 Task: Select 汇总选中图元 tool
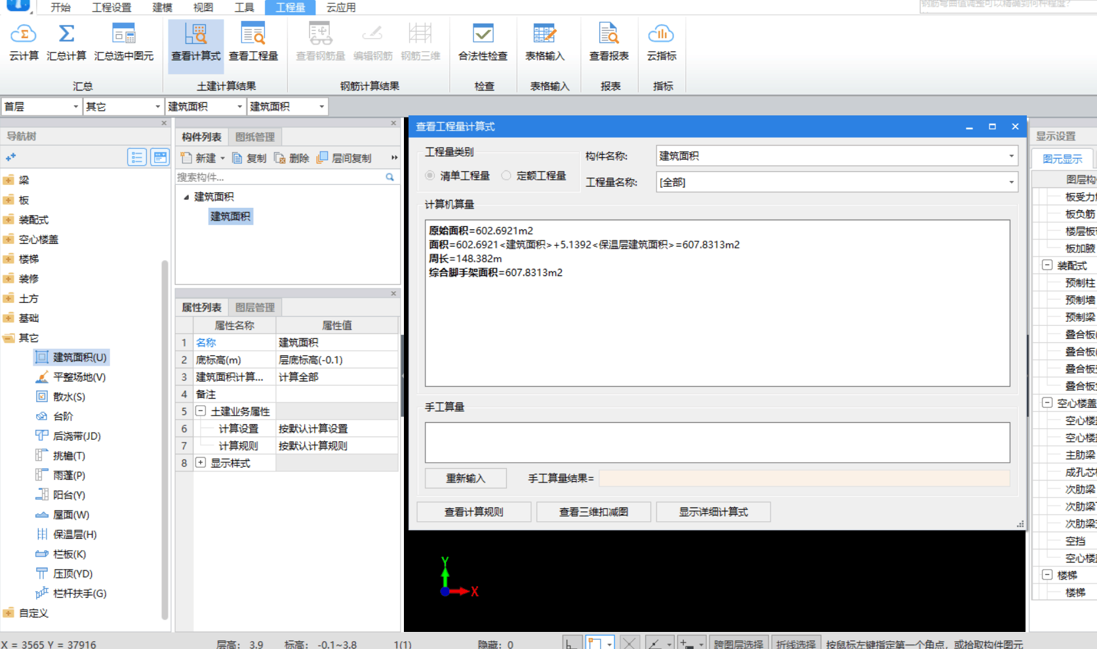[124, 43]
